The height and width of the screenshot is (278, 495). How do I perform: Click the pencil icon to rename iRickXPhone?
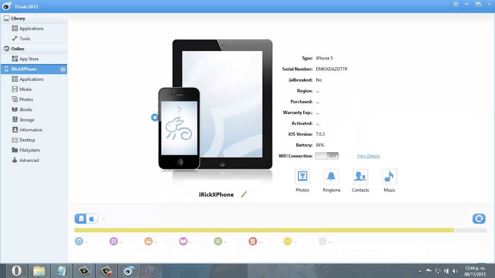tap(244, 194)
